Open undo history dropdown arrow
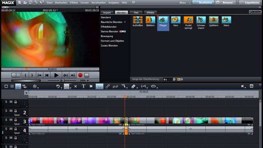This screenshot has height=148, width=263. [61, 88]
